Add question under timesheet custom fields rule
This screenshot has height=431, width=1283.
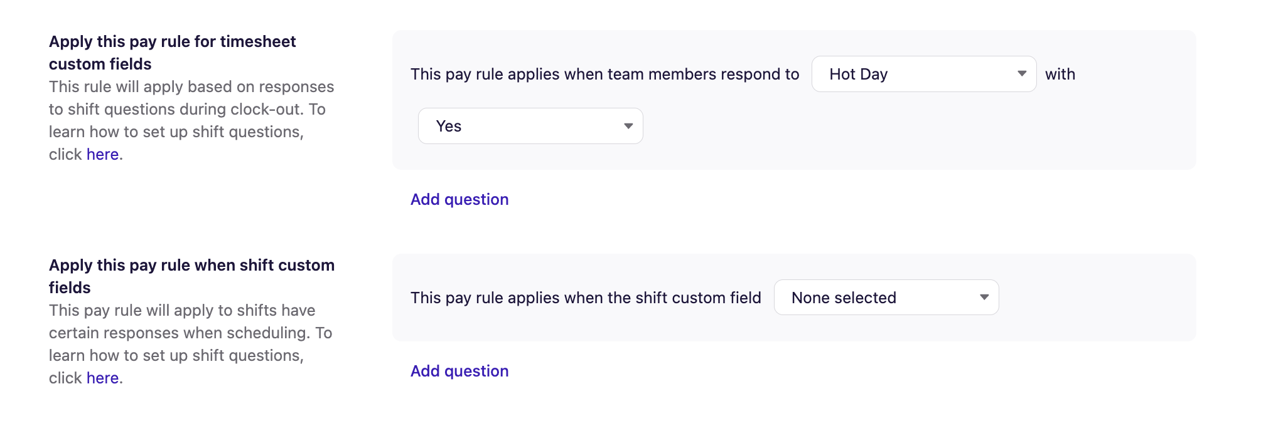coord(459,199)
